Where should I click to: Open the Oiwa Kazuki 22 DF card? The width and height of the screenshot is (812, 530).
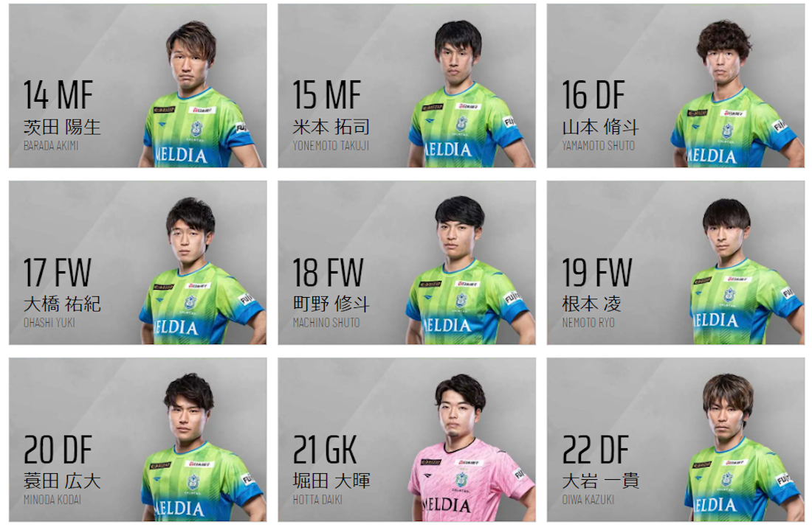[675, 439]
